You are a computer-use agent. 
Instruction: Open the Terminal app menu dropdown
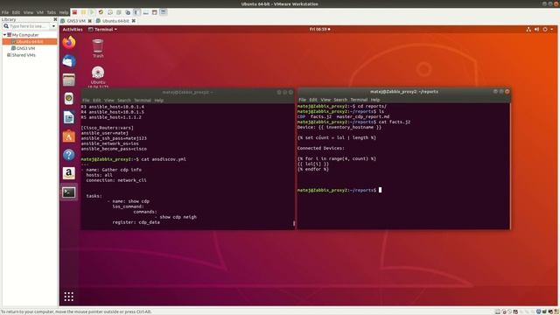click(103, 29)
